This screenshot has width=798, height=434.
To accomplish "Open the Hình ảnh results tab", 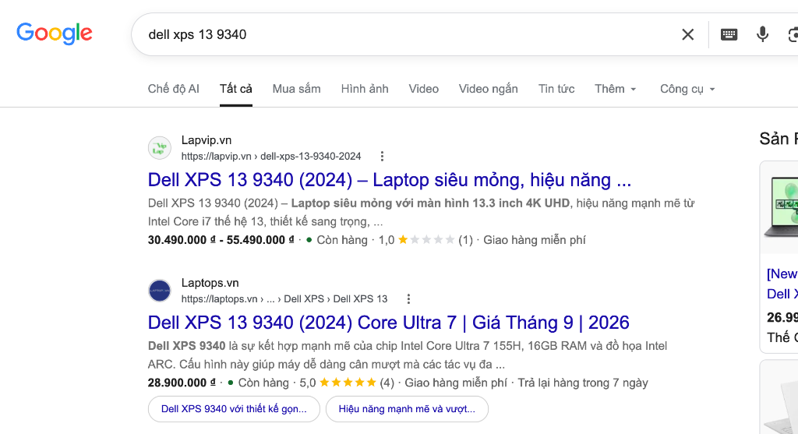I will point(365,89).
